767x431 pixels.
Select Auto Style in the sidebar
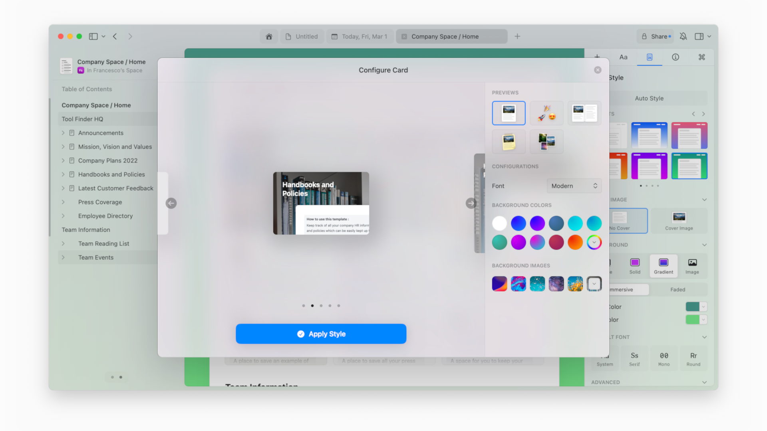[x=649, y=98]
